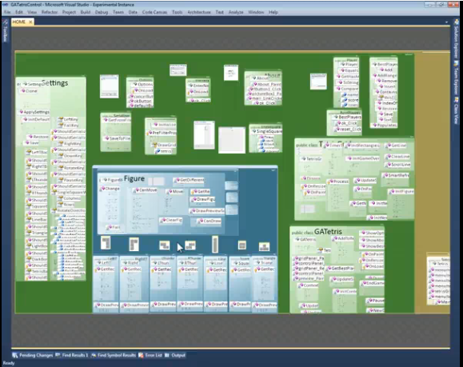Expand the Toolbox side panel

6,30
